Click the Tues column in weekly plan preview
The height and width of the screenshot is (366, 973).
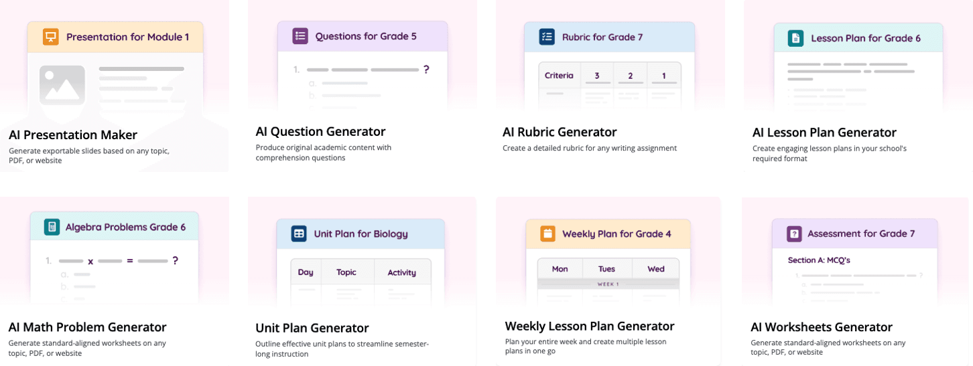(x=607, y=269)
